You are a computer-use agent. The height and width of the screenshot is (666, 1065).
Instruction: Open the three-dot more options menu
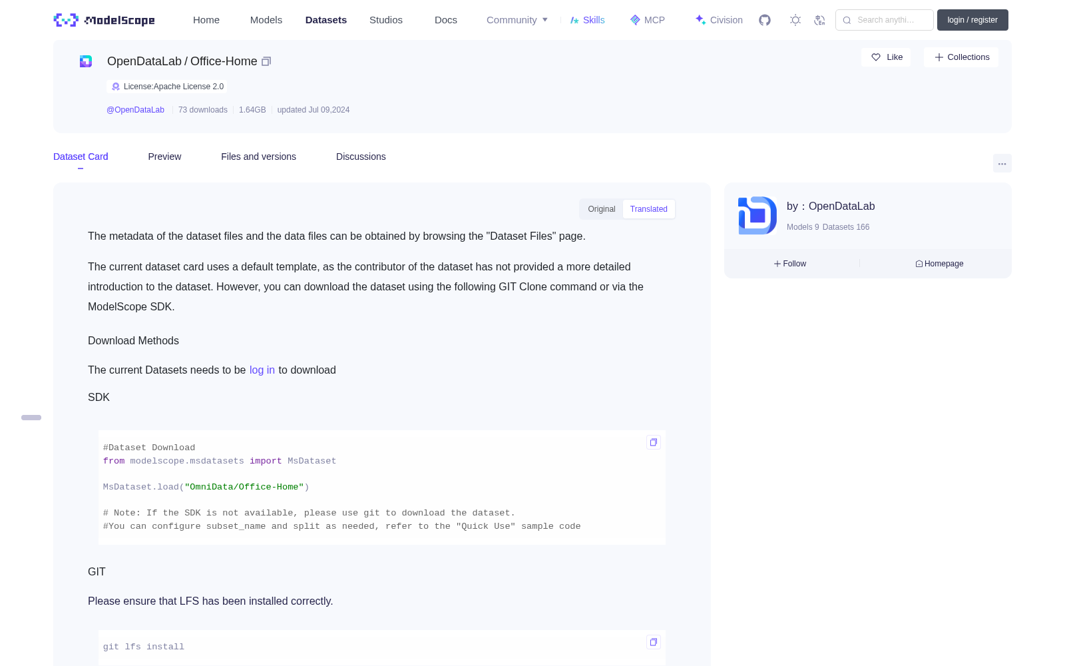pyautogui.click(x=1002, y=163)
